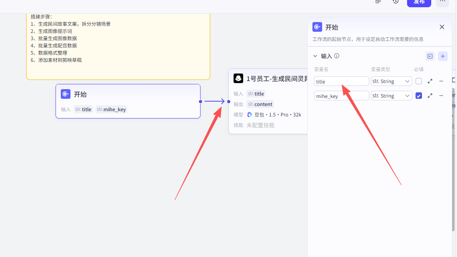Click the 发布 publish button
This screenshot has height=257, width=457.
tap(419, 2)
